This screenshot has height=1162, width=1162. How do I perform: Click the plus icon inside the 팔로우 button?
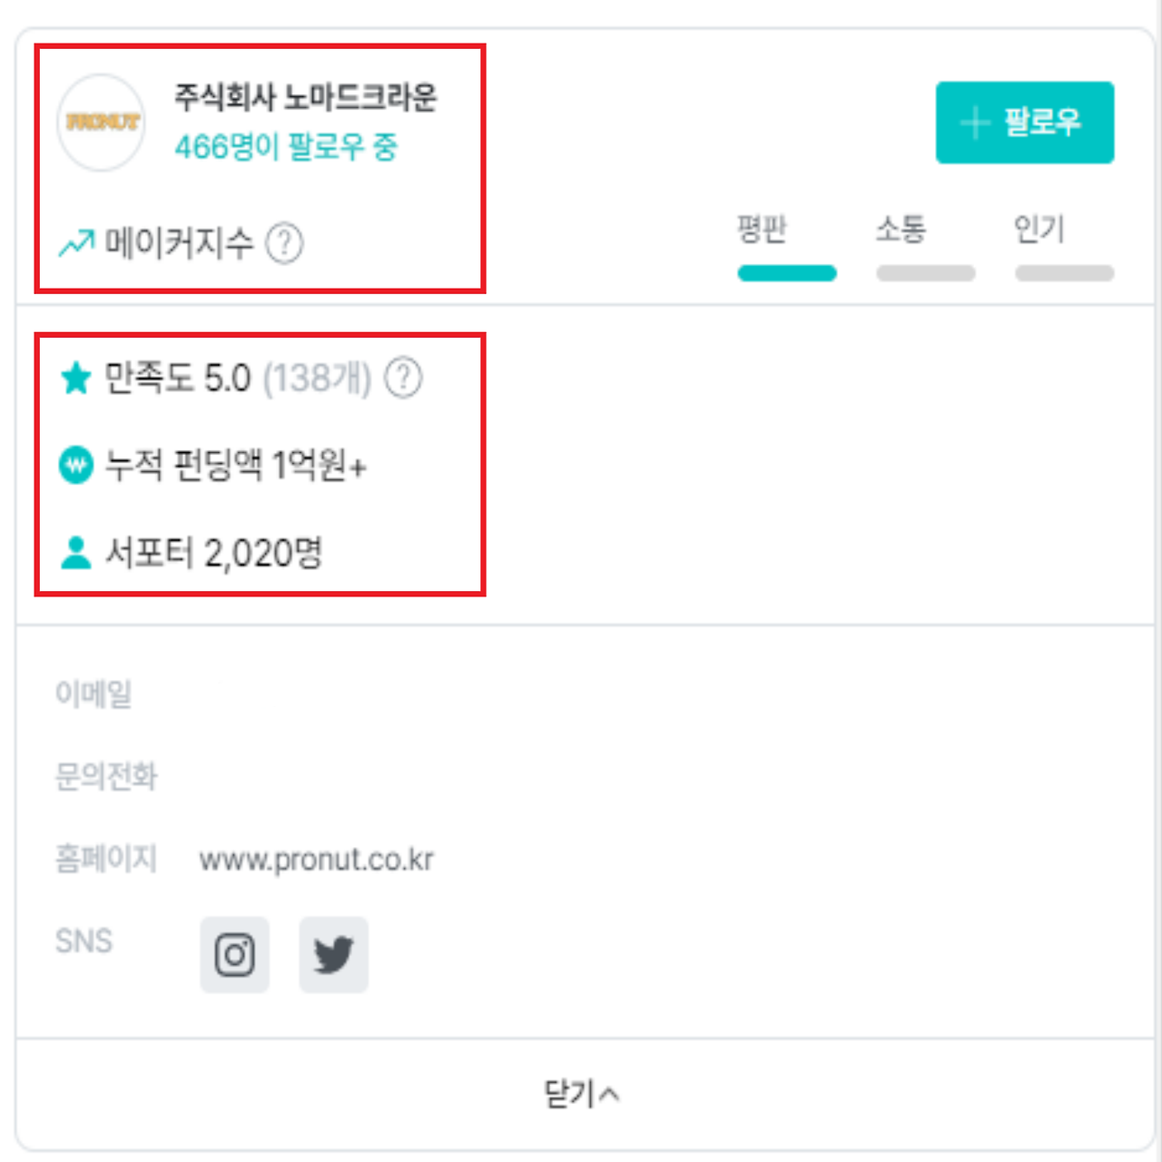click(974, 123)
